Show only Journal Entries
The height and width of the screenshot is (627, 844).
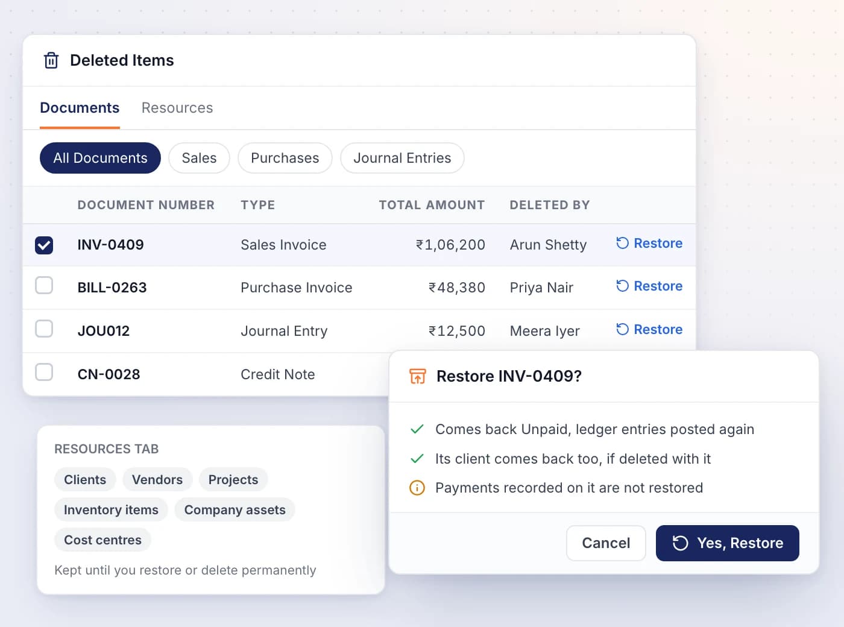pos(402,158)
